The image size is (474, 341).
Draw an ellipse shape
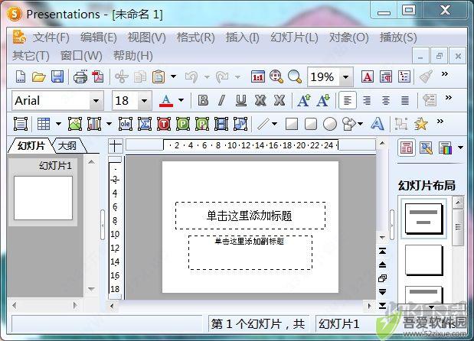click(330, 124)
